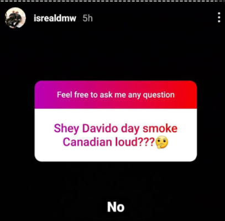The image size is (225, 221).
Task: Tap the thinking face emoji
Action: pyautogui.click(x=162, y=143)
